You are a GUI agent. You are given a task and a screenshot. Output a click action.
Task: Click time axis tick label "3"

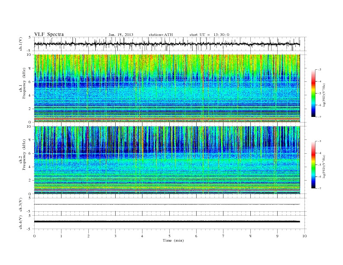tap(115, 236)
